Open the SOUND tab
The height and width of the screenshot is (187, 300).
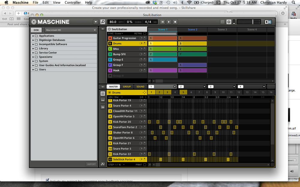(x=140, y=87)
